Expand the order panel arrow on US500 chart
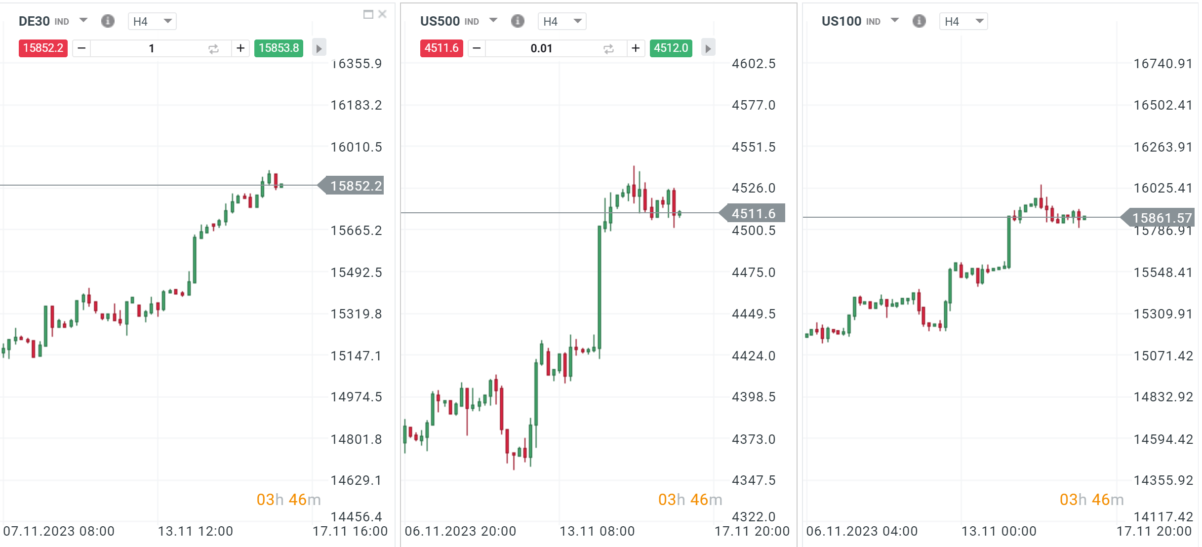 tap(708, 48)
